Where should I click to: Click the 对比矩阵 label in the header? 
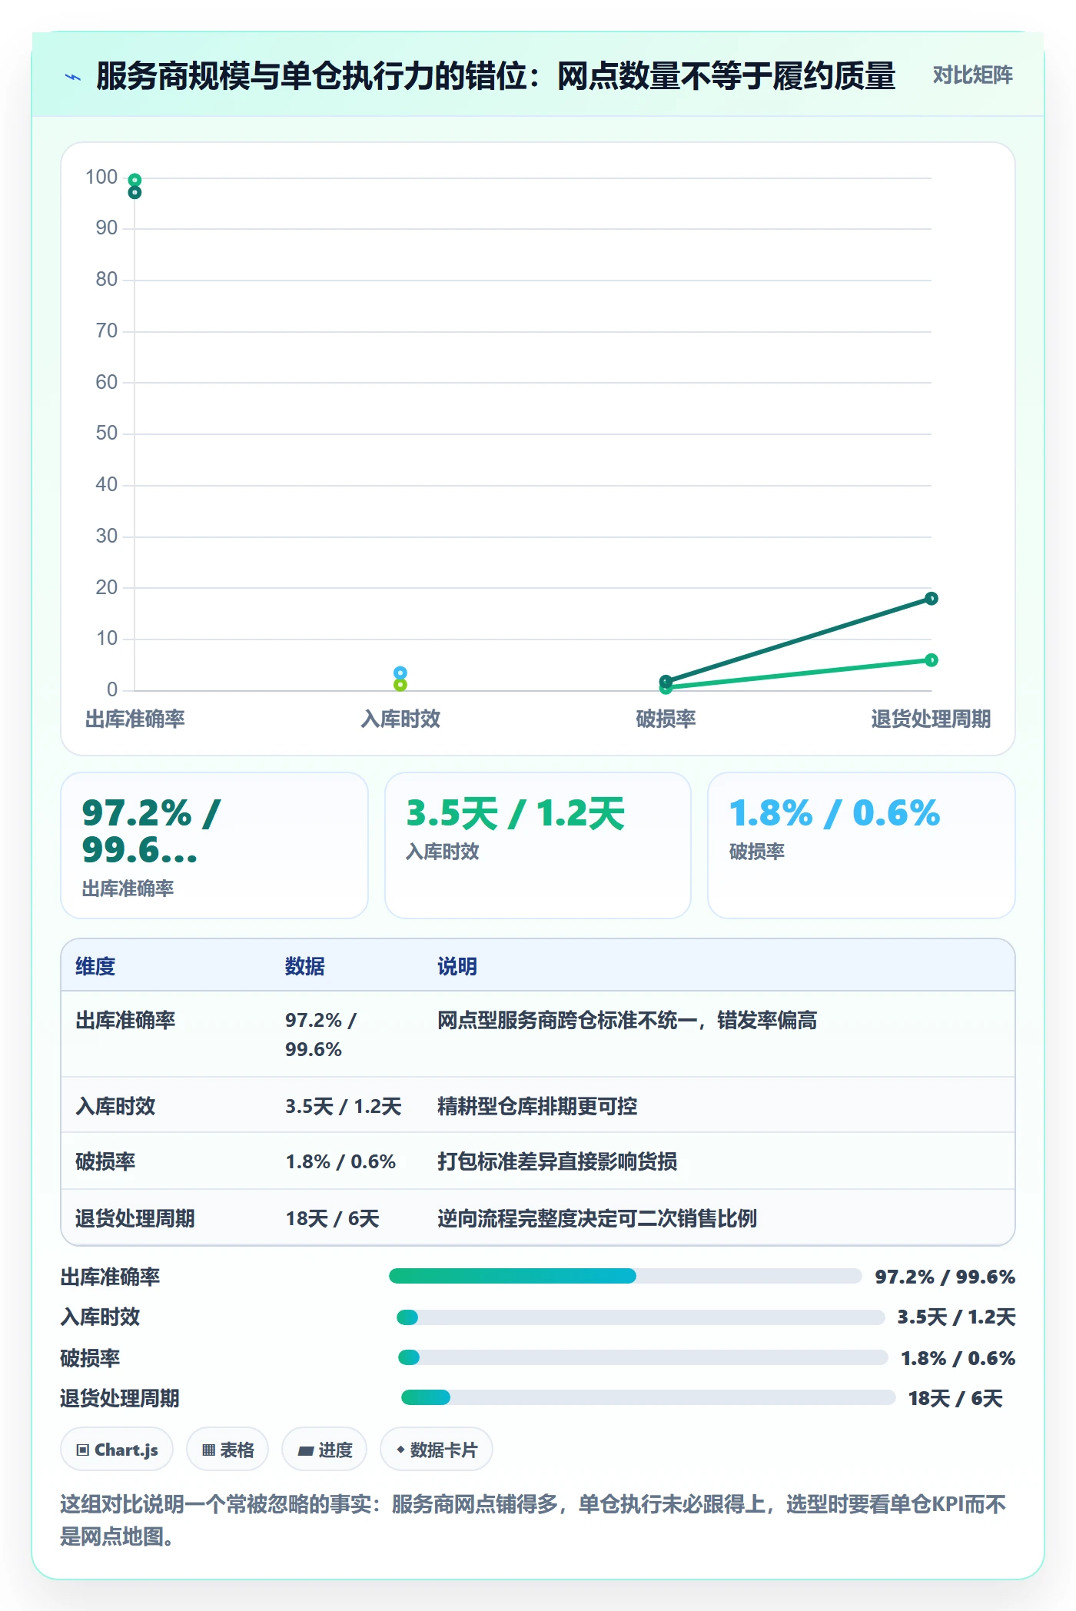click(x=972, y=75)
